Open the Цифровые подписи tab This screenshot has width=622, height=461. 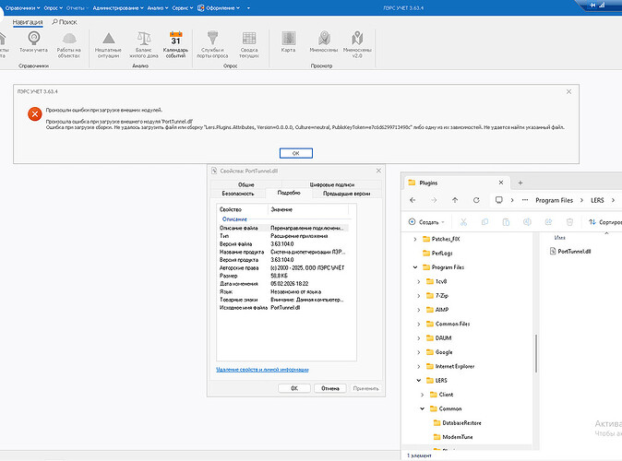click(x=333, y=185)
